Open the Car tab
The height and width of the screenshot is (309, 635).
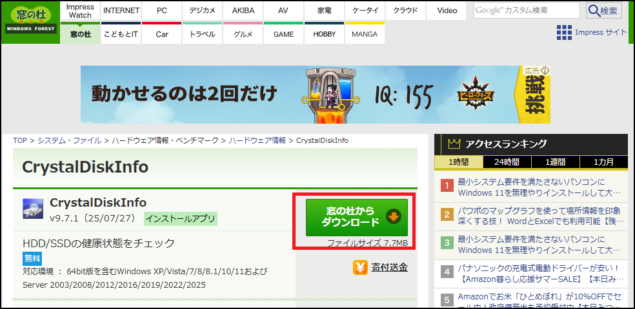(x=161, y=33)
